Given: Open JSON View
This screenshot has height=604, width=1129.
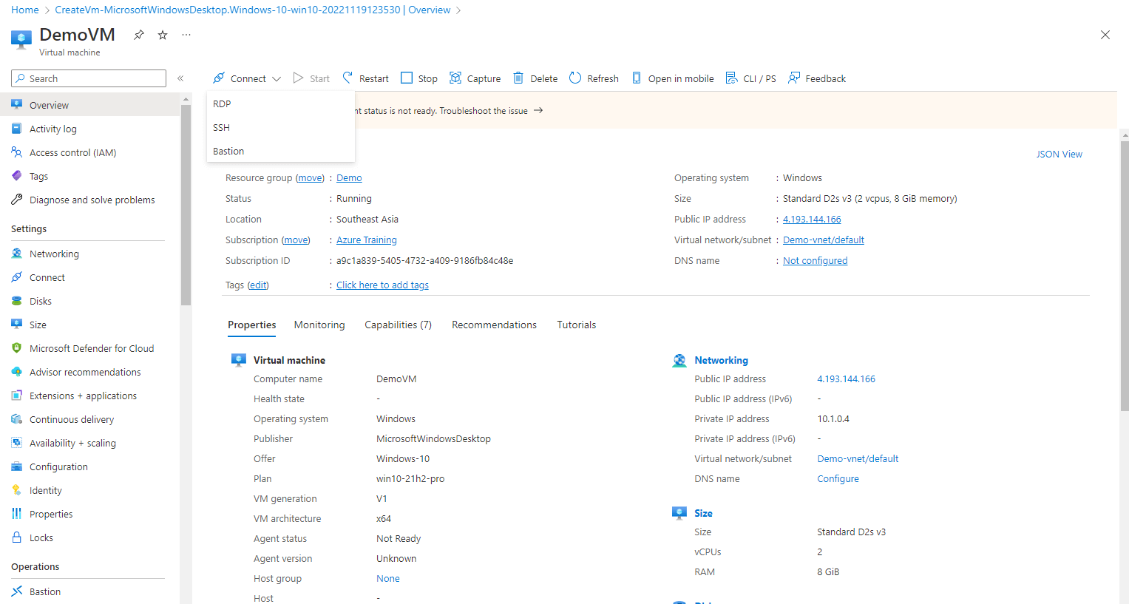Looking at the screenshot, I should coord(1060,155).
